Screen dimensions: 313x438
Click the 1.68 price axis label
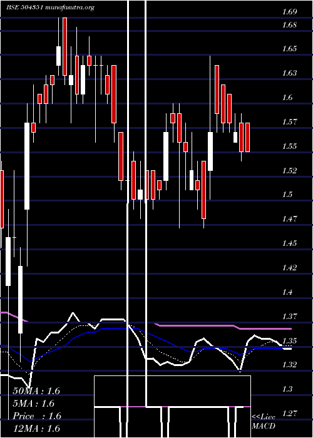coord(289,25)
